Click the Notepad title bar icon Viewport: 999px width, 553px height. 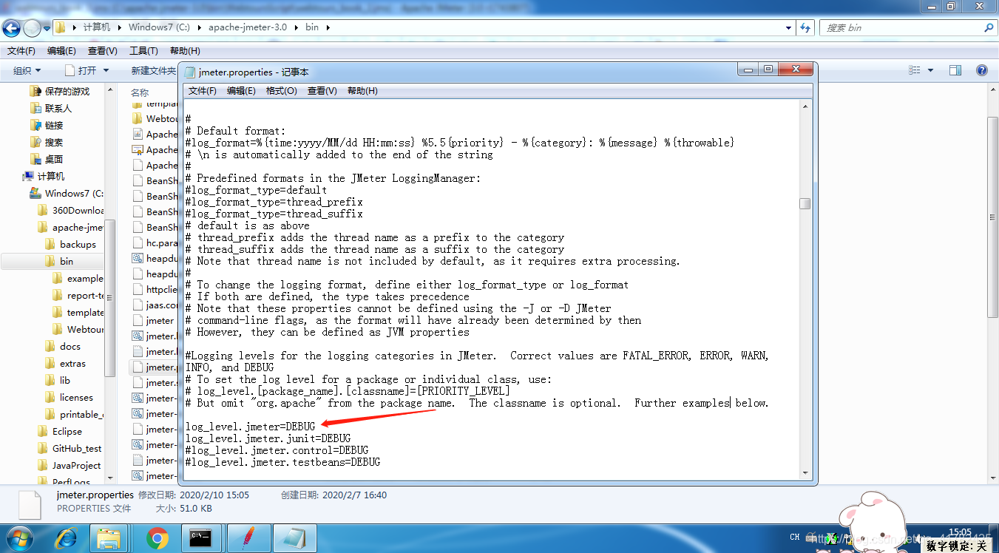[190, 72]
